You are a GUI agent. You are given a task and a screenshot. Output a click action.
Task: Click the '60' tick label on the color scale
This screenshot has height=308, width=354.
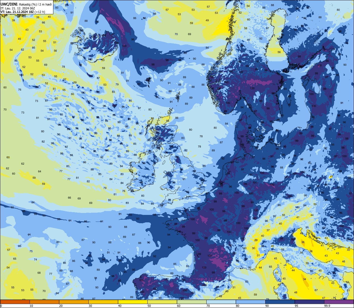click(179, 306)
